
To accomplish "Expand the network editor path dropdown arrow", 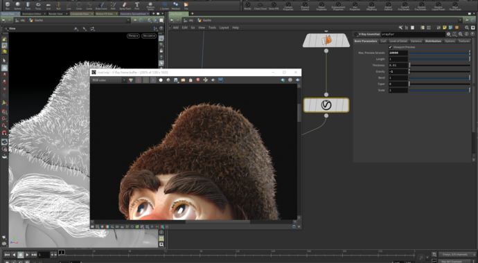I will point(460,20).
